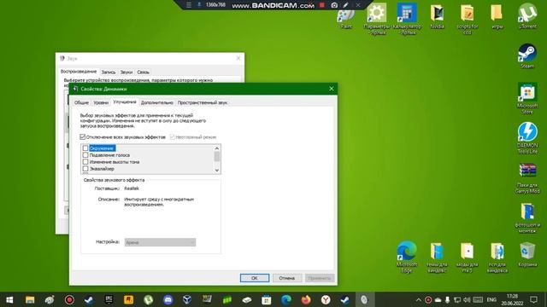
Task: Close the speaker properties dialog
Action: (x=332, y=89)
